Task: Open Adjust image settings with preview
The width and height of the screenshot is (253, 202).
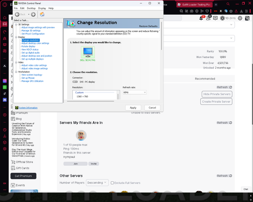Action: click(x=38, y=27)
